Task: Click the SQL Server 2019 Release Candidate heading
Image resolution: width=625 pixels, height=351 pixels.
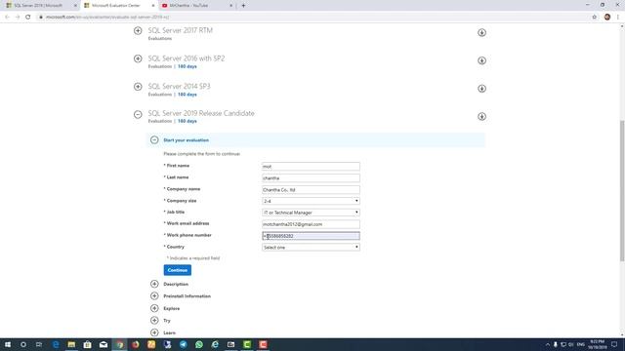Action: 201,113
